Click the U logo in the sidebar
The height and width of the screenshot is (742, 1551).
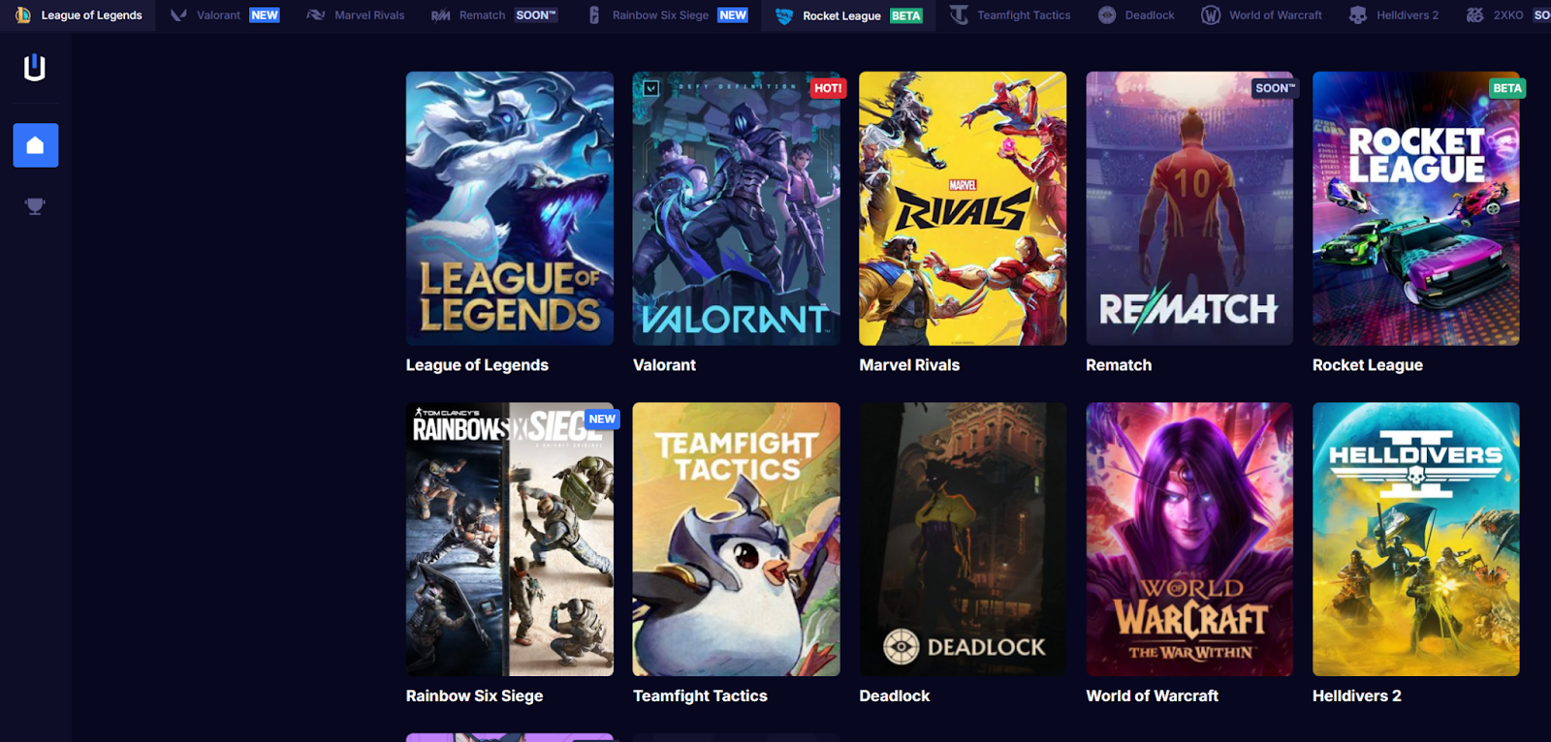click(35, 67)
